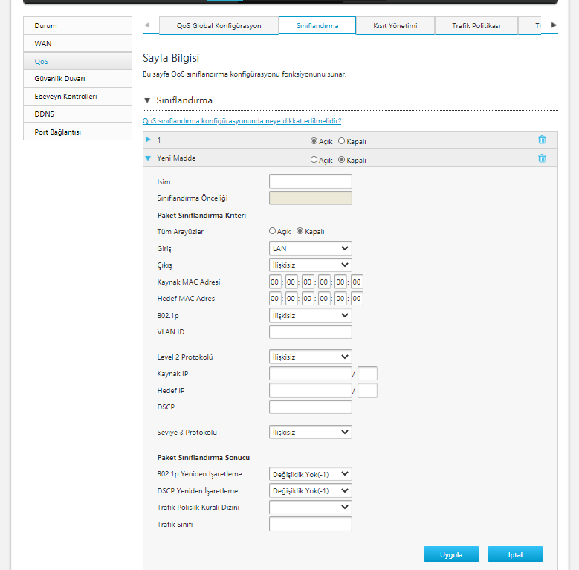Focus the DSCP input field
579x570 pixels.
310,407
